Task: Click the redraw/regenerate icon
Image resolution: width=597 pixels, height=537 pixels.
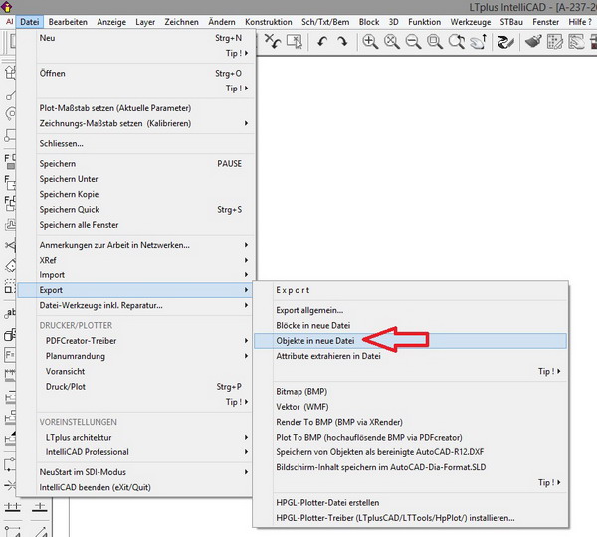Action: pyautogui.click(x=505, y=41)
